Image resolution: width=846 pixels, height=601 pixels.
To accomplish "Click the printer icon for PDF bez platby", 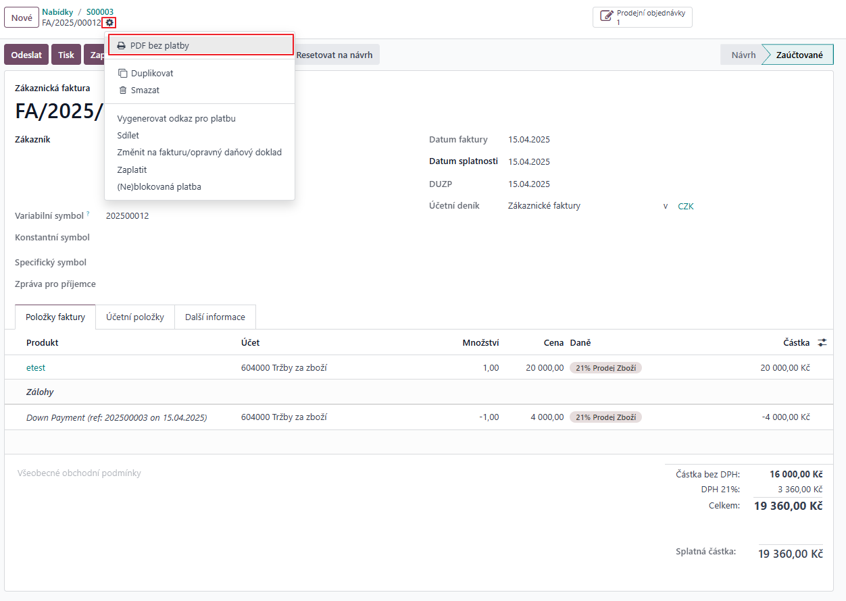I will tap(121, 46).
